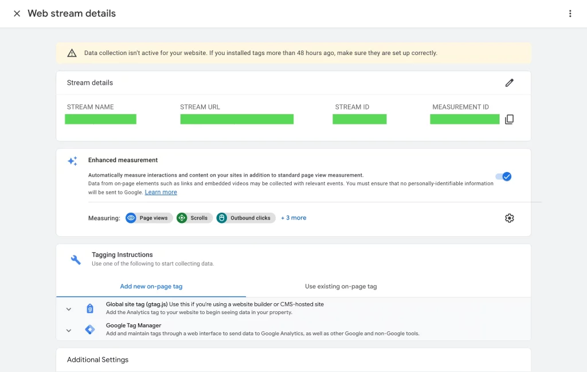Switch to the Add new on-page tag tab

151,286
